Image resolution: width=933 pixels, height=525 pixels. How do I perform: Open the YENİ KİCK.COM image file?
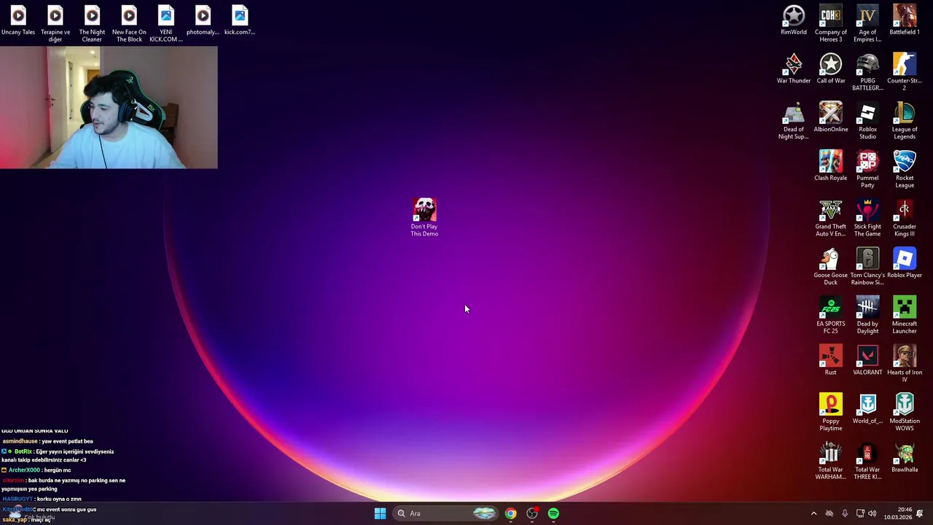point(166,23)
